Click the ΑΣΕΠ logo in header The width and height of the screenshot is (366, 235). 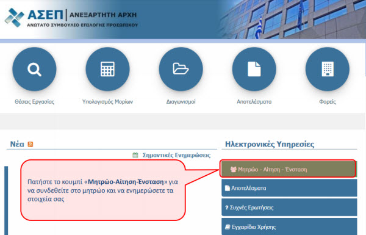[71, 18]
